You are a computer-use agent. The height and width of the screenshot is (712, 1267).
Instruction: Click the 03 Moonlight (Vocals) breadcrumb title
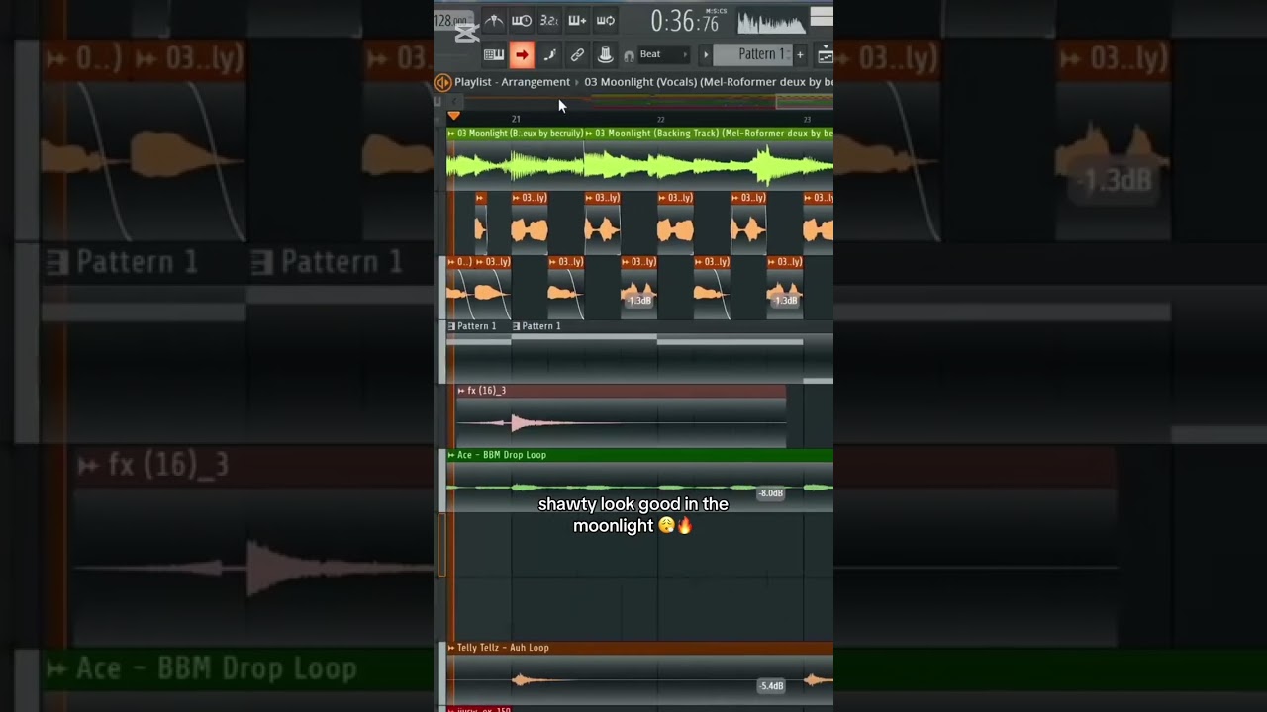point(709,82)
